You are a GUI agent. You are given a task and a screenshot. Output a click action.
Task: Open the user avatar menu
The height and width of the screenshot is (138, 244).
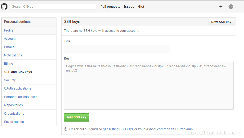pos(232,7)
